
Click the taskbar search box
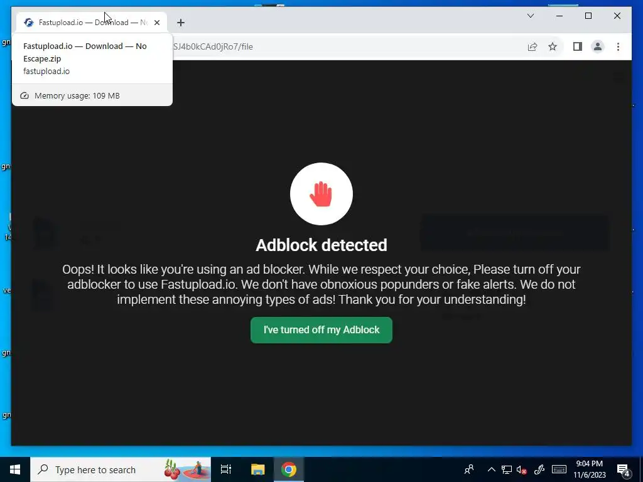[x=121, y=469]
